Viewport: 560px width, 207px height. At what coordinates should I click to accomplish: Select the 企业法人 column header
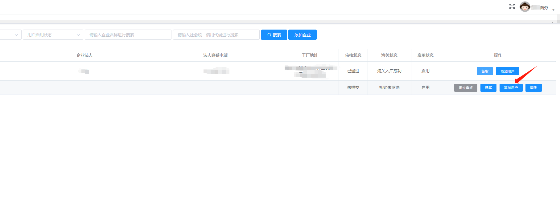[x=84, y=55]
